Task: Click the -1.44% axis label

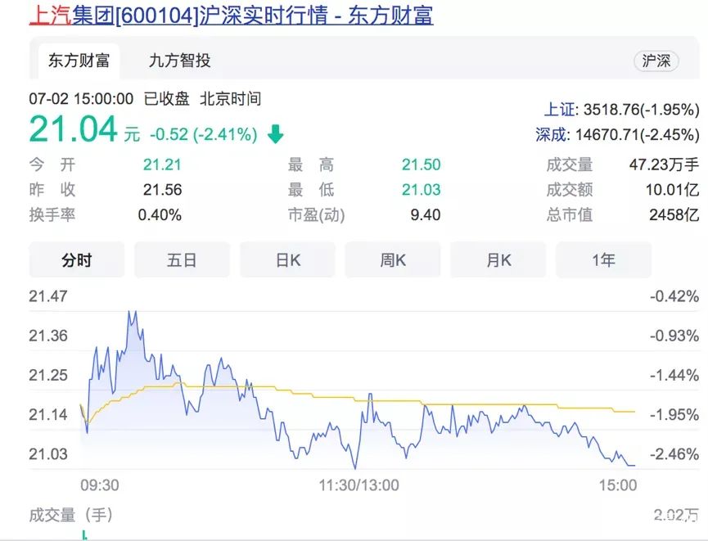Action: pyautogui.click(x=674, y=375)
